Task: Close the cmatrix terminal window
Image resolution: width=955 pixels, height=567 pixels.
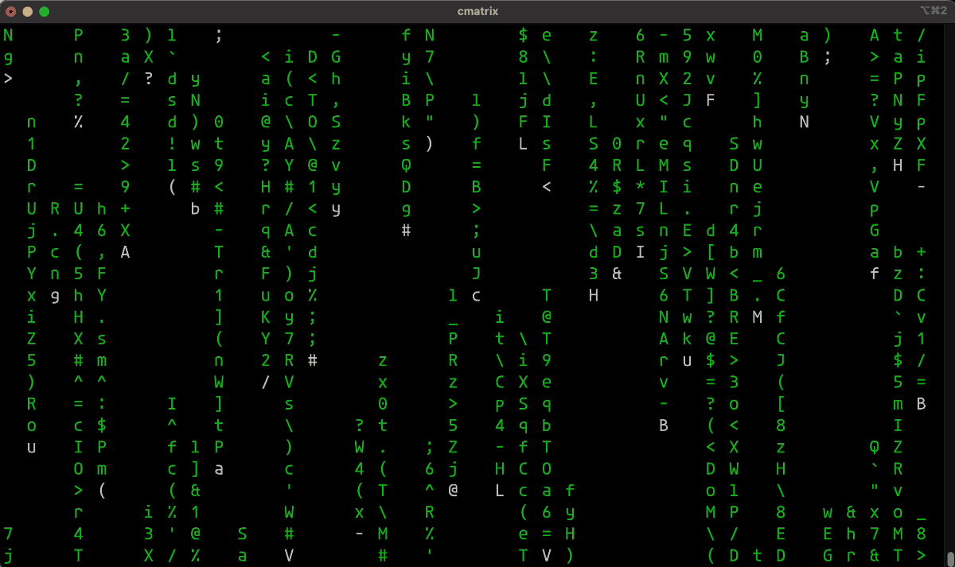Action: pos(12,12)
